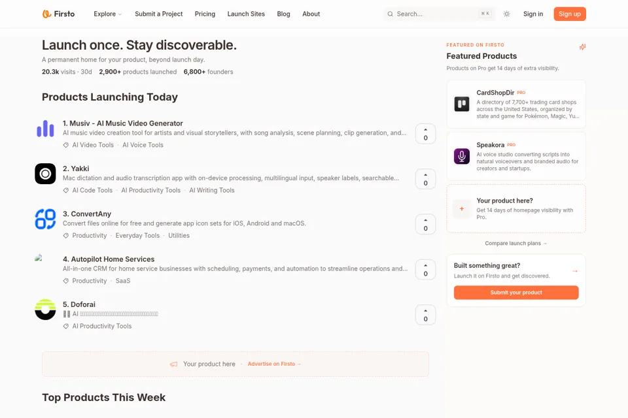This screenshot has width=628, height=418.
Task: Open the Blog page
Action: coord(283,14)
